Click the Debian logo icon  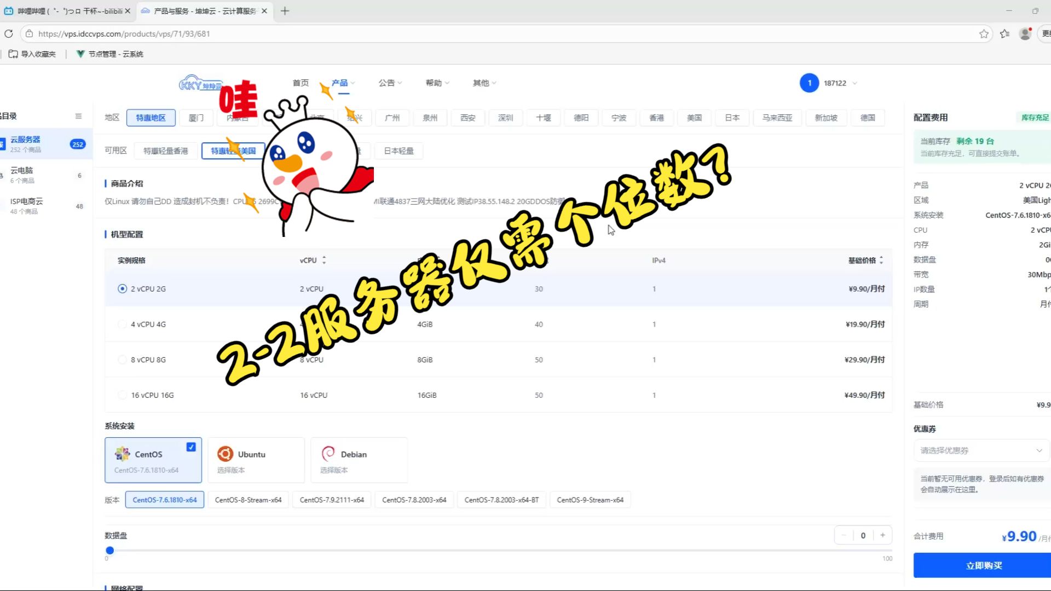point(328,454)
